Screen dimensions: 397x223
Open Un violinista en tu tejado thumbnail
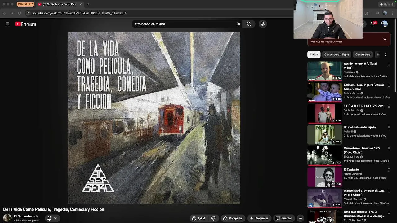[x=324, y=134]
